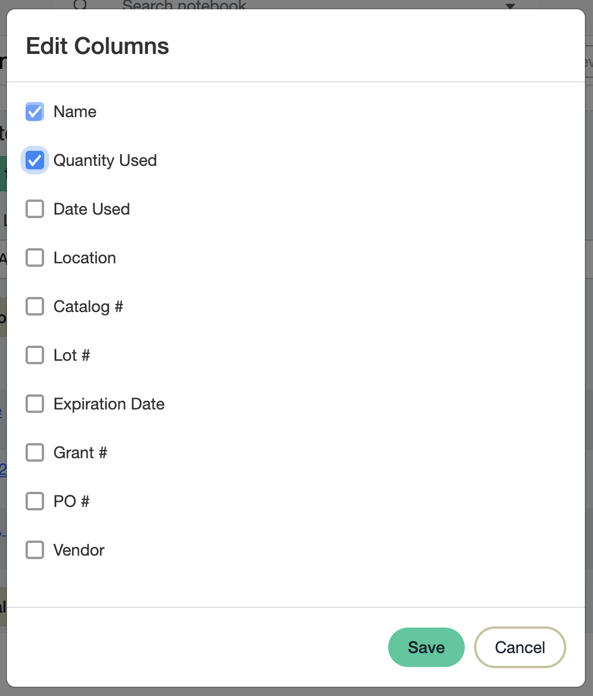Click the Location label text

click(85, 258)
